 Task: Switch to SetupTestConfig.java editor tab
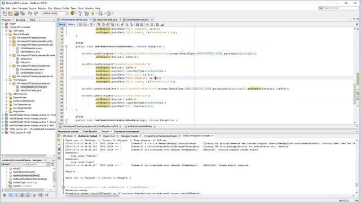click(x=107, y=20)
